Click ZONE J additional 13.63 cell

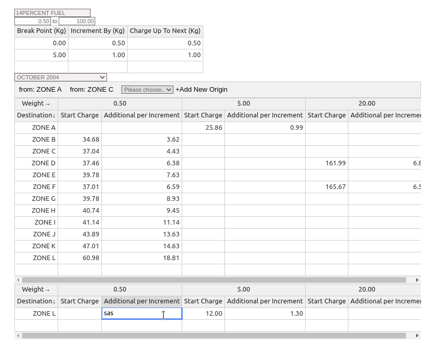click(x=142, y=234)
